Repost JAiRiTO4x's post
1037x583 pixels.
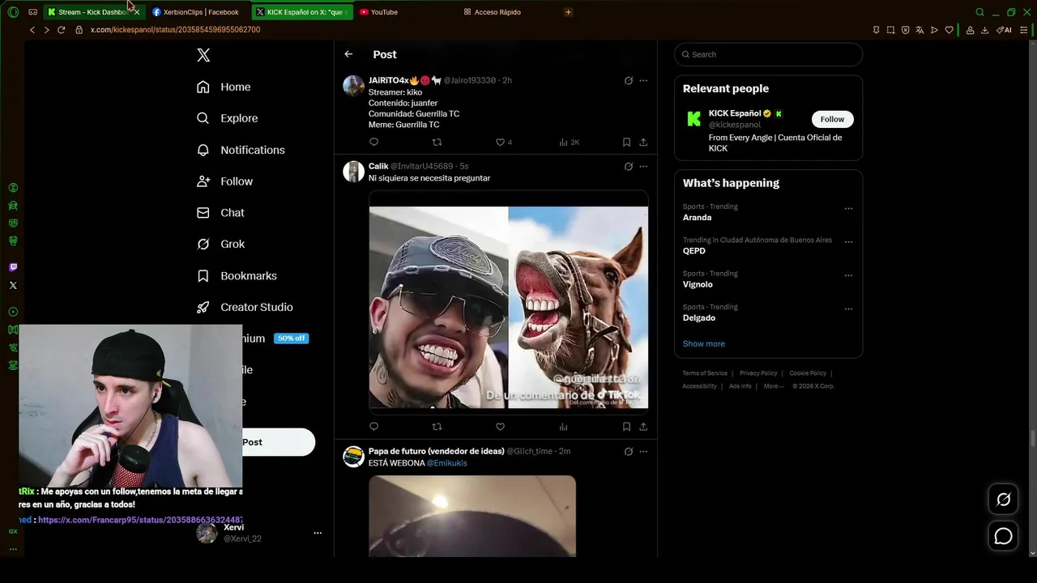437,142
